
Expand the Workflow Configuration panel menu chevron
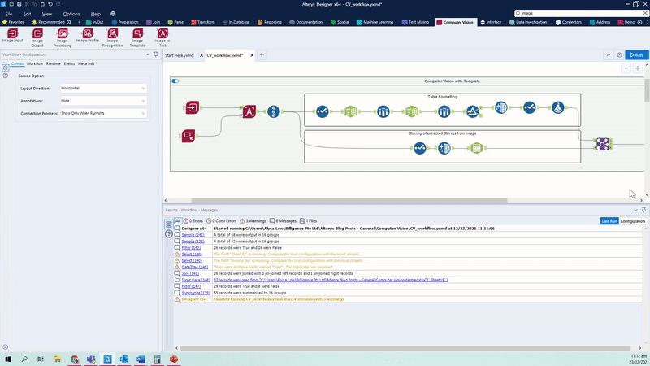tap(147, 54)
